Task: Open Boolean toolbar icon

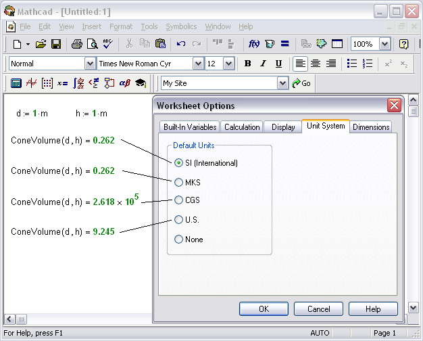Action: click(x=94, y=83)
